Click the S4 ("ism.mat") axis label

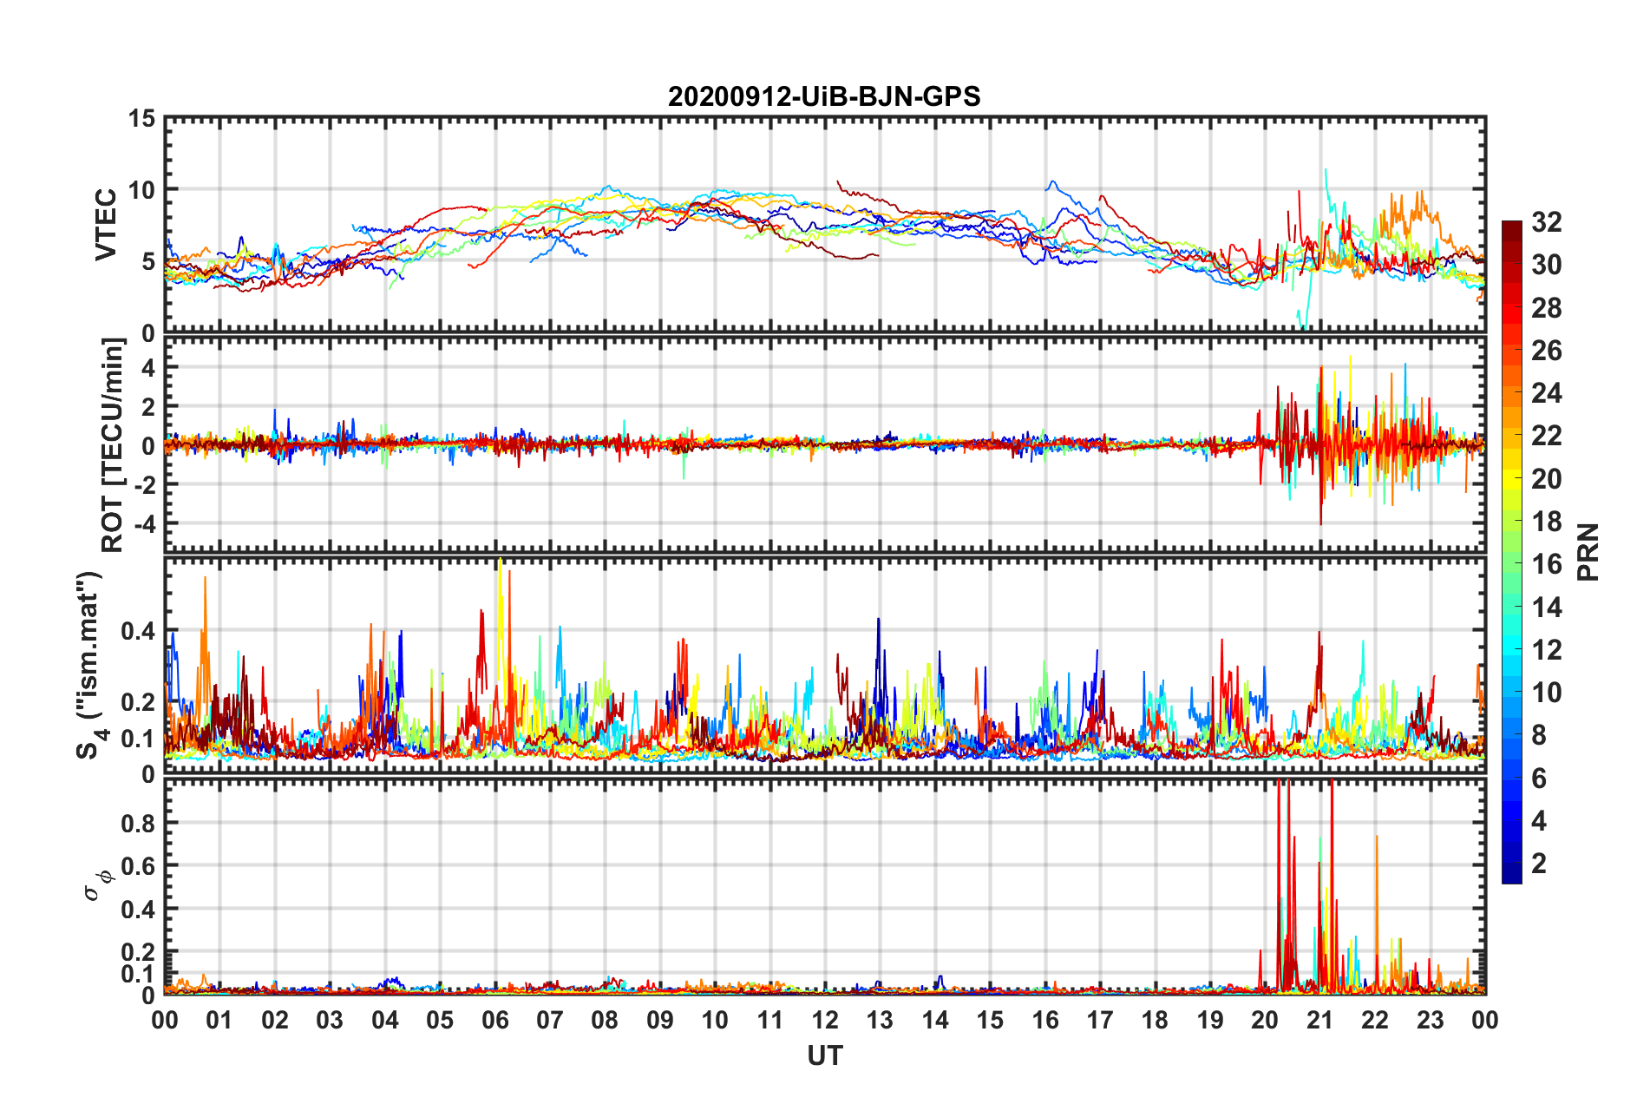[x=89, y=665]
